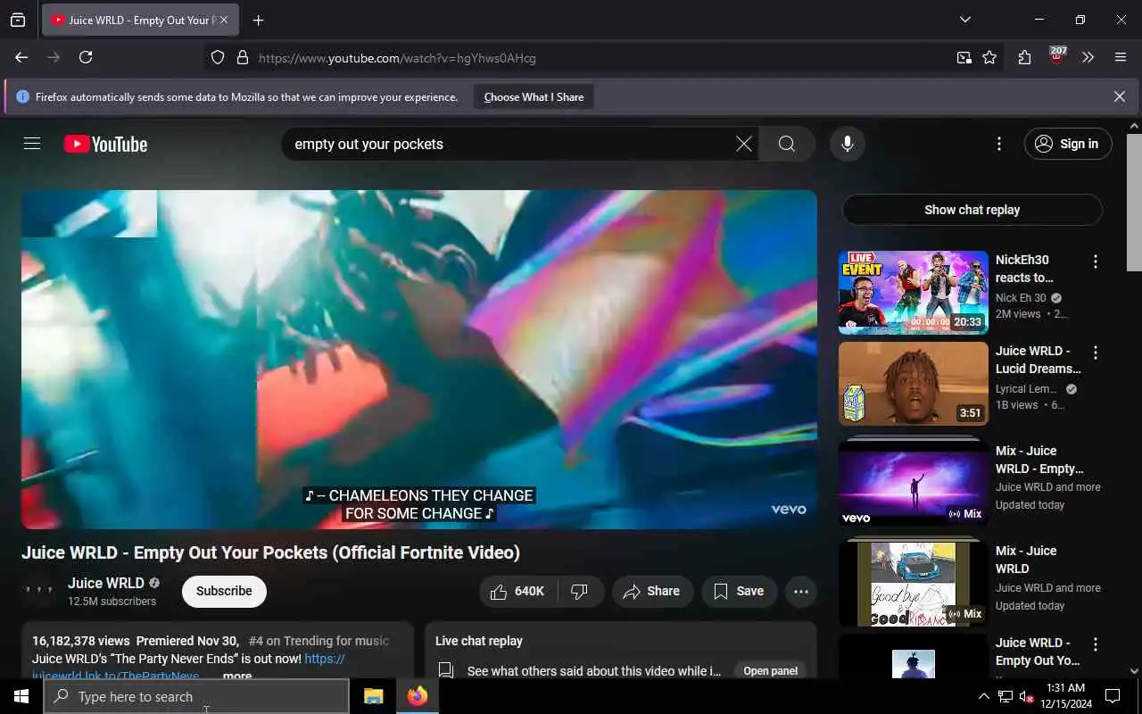1142x714 pixels.
Task: Save video to a playlist
Action: coord(738,591)
